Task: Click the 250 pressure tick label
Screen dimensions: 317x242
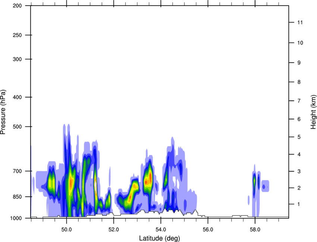Action: 17,35
